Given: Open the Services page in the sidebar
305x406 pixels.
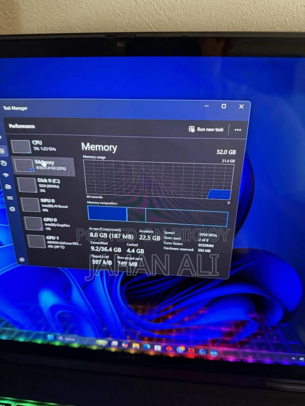Looking at the screenshot, I should pyautogui.click(x=12, y=209).
